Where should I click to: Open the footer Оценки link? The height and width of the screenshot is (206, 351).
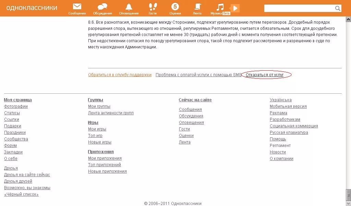(186, 135)
